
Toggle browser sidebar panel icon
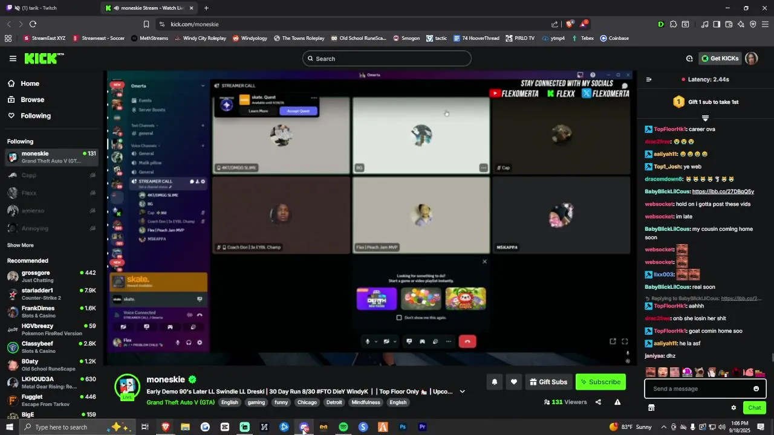click(x=717, y=24)
